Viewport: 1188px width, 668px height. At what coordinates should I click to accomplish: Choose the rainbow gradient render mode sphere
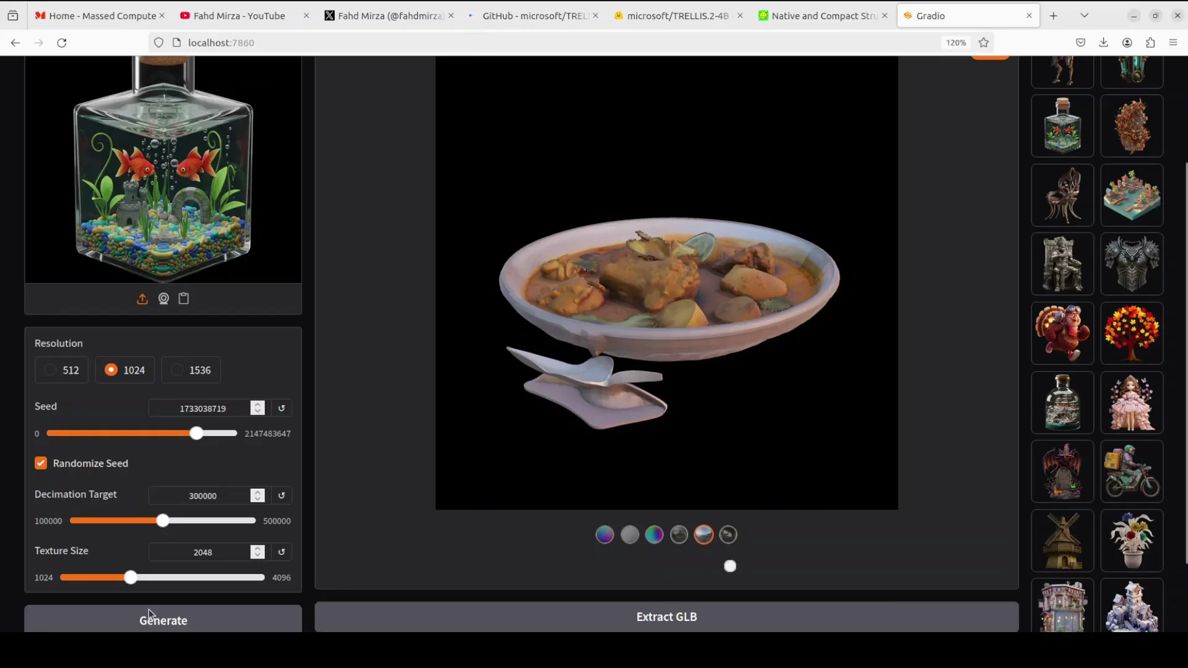pyautogui.click(x=654, y=534)
